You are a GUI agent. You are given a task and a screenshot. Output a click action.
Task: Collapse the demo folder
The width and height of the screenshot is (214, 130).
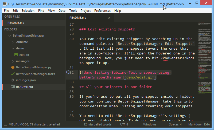point(13,48)
